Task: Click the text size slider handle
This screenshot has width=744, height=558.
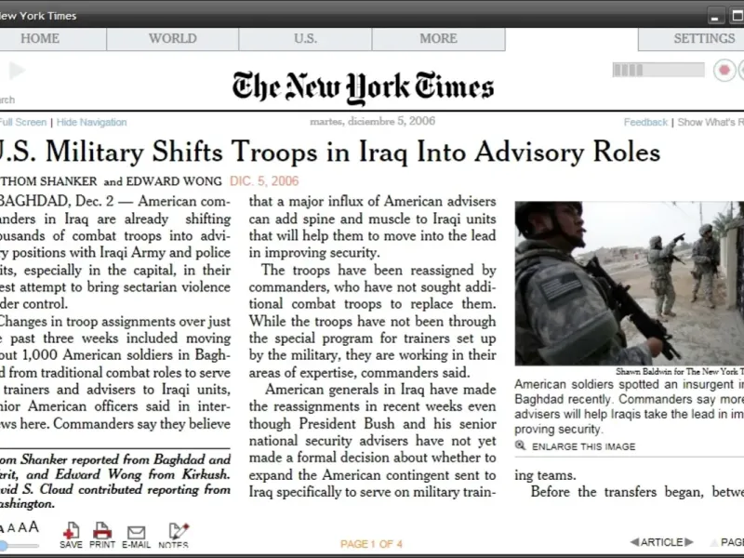Action: click(3, 546)
